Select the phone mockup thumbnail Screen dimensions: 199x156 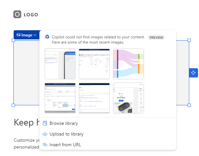(60, 64)
